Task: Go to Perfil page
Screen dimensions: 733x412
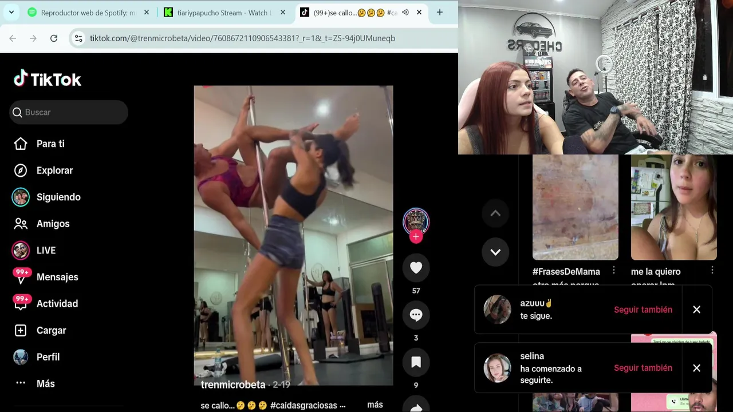Action: click(48, 357)
